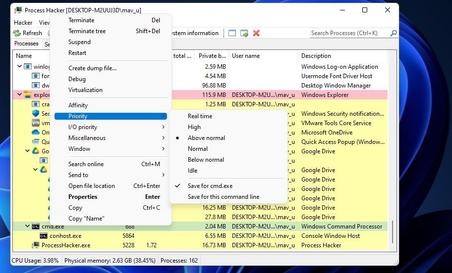Click the Refresh toolbar icon
Screen dimensions: 452x273
17,33
